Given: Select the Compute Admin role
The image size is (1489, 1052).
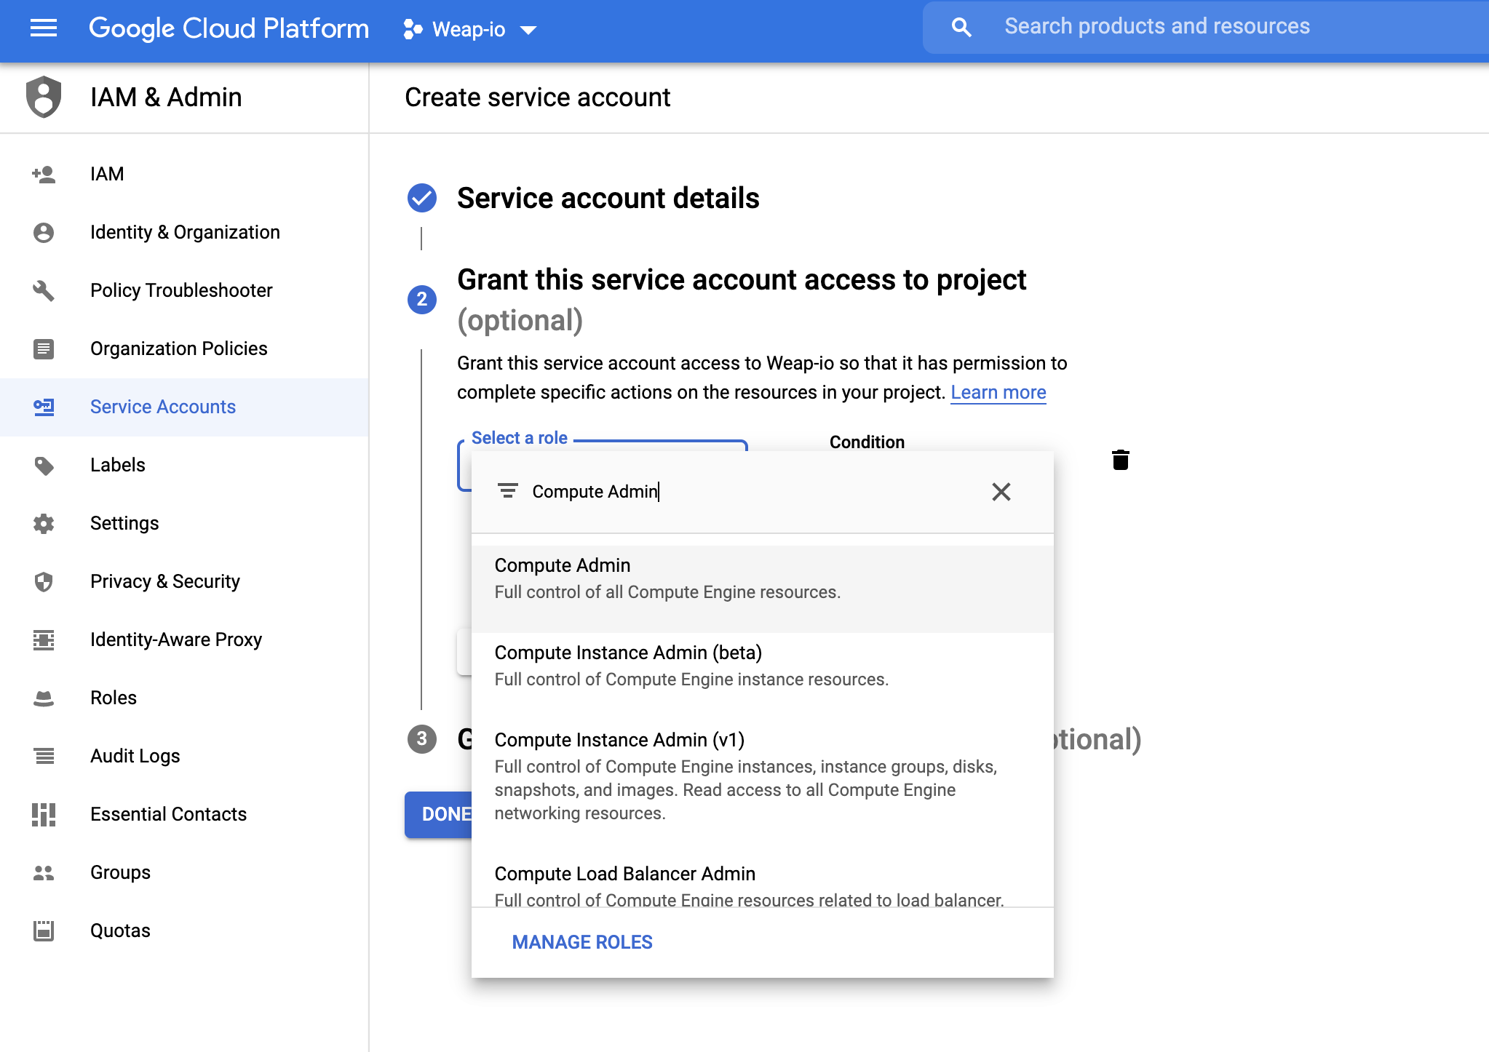Looking at the screenshot, I should pos(762,589).
